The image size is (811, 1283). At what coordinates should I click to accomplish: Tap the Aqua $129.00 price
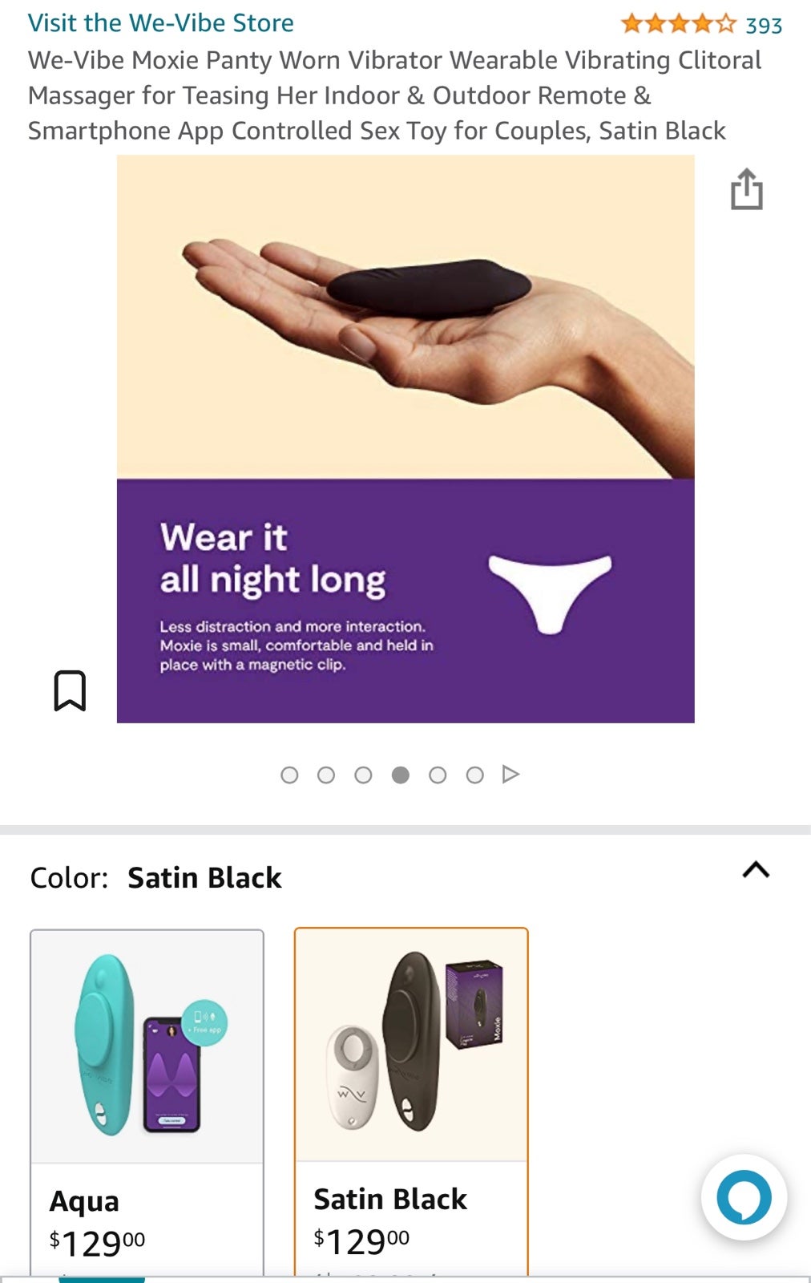(x=97, y=1243)
